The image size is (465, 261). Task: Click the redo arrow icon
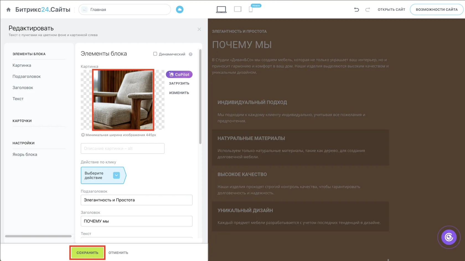[x=368, y=10]
